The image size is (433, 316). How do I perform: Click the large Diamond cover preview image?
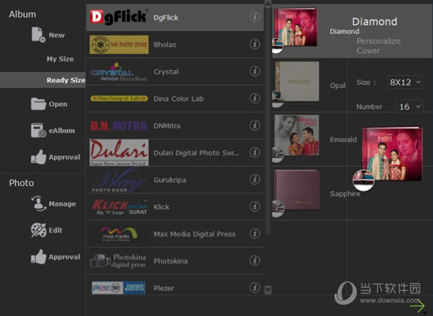(x=392, y=154)
